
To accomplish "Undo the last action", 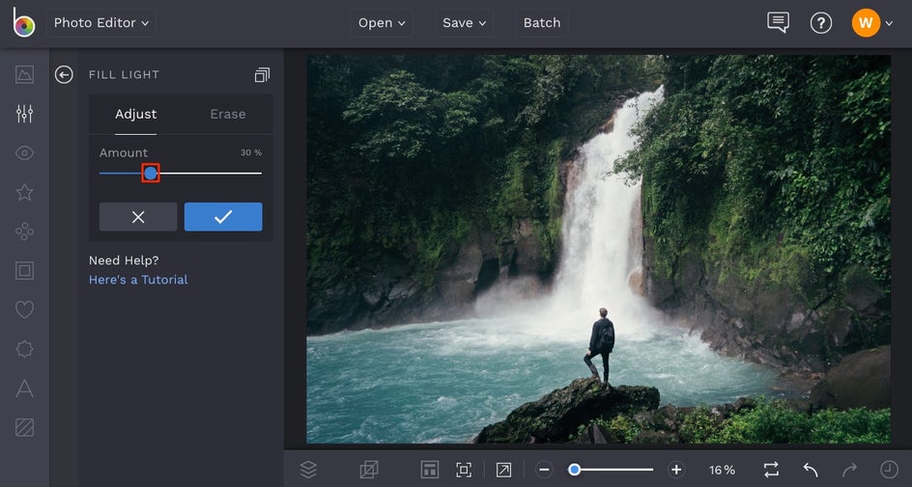I will click(811, 469).
